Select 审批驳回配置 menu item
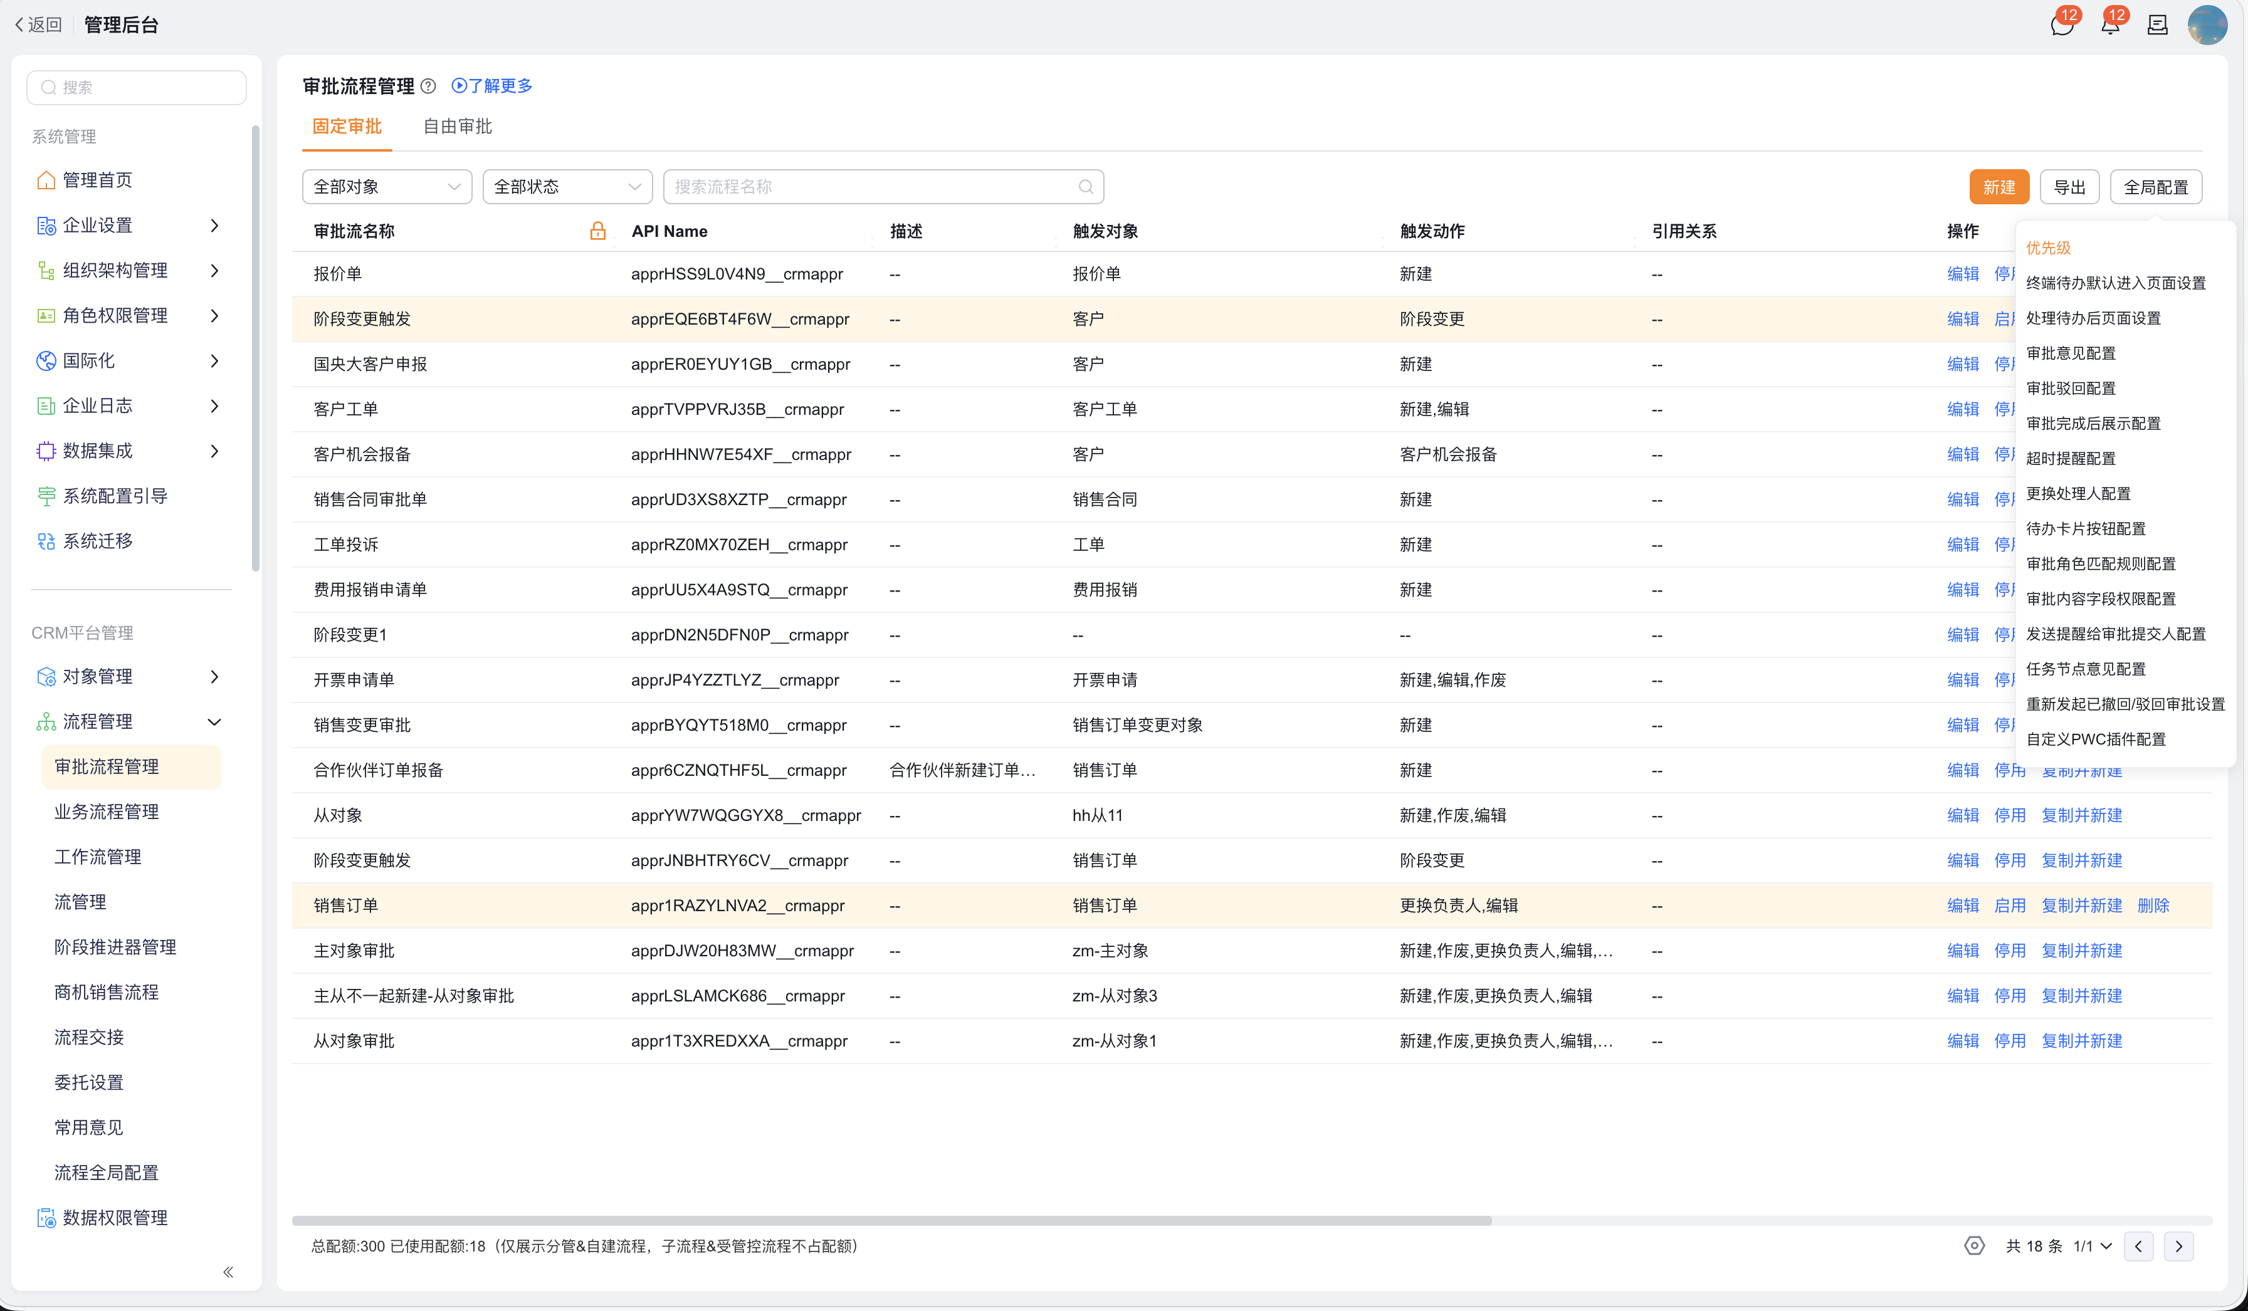Screen dimensions: 2248x1311 (x=2071, y=388)
